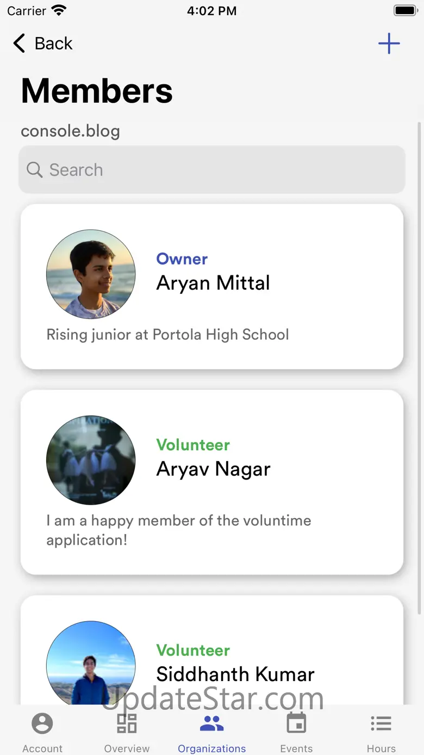Go to the Account tab label
This screenshot has height=755, width=424.
(x=42, y=748)
